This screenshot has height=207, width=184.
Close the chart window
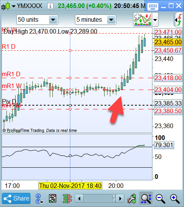click(x=179, y=6)
